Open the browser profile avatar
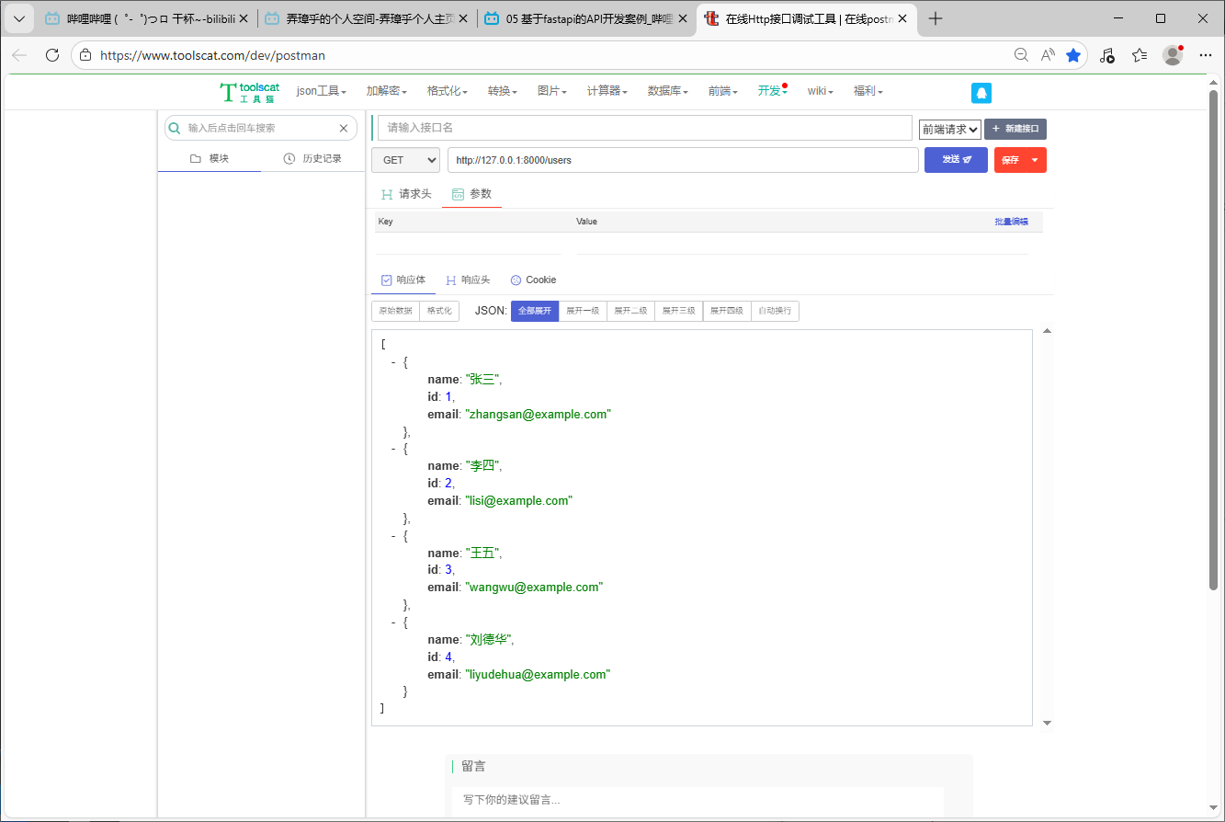The image size is (1225, 822). click(x=1172, y=55)
